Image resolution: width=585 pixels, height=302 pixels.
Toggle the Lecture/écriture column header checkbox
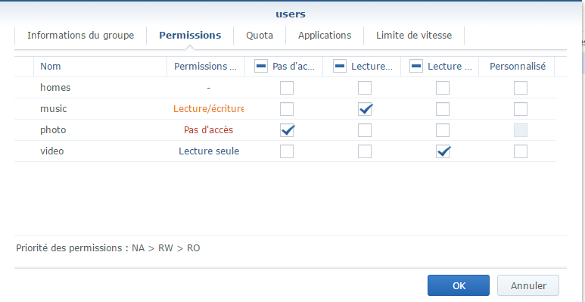(340, 67)
